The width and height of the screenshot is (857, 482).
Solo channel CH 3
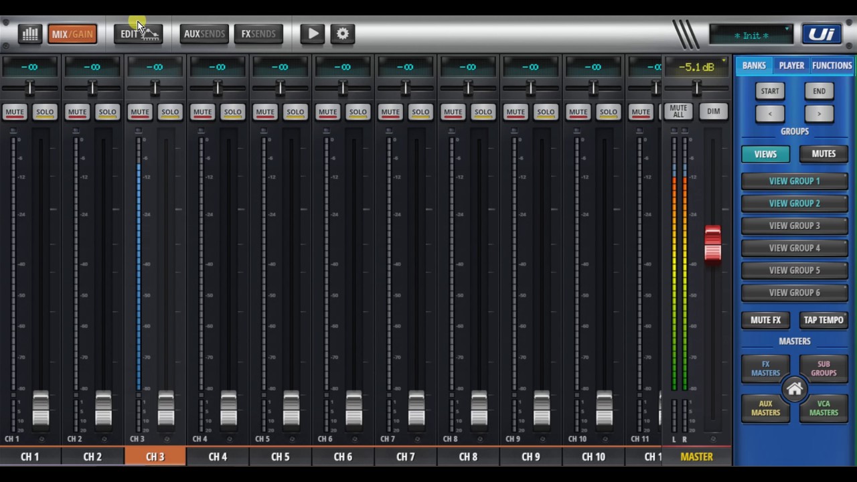[170, 112]
